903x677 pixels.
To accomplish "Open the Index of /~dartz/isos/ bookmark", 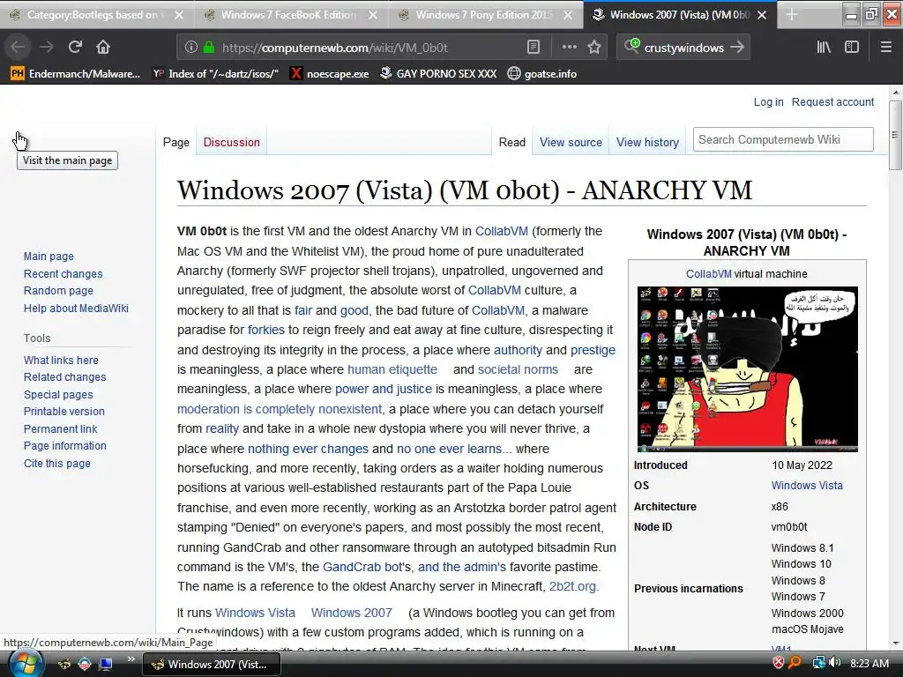I will 215,74.
